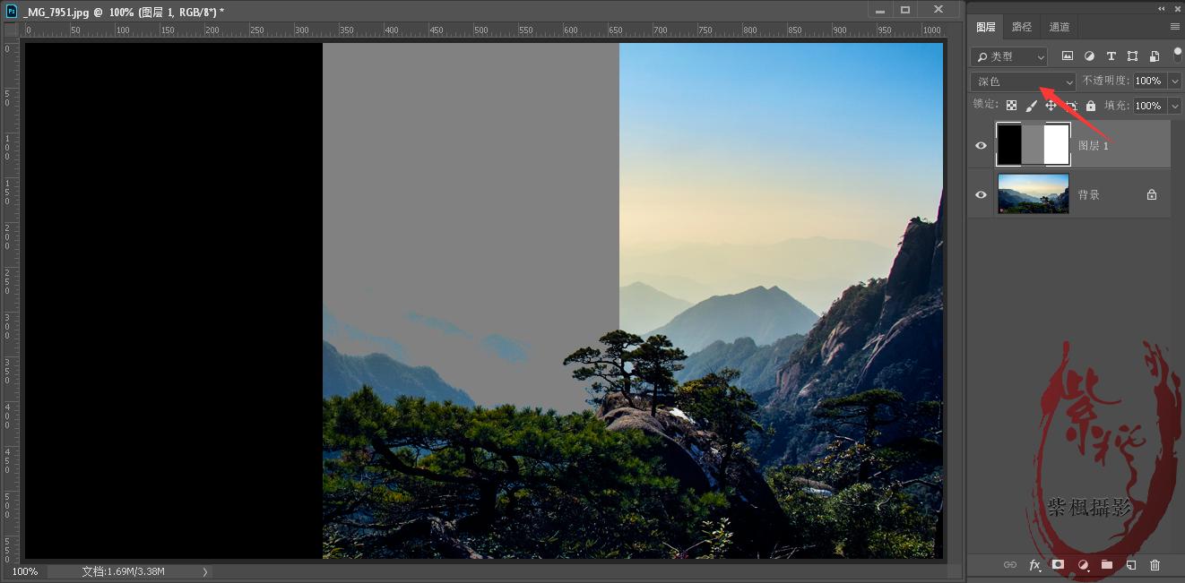Filter layers by adjustment layer type
Screen dimensions: 1185x583
1089,56
